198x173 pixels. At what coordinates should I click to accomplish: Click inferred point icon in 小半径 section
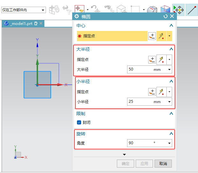coord(161,92)
